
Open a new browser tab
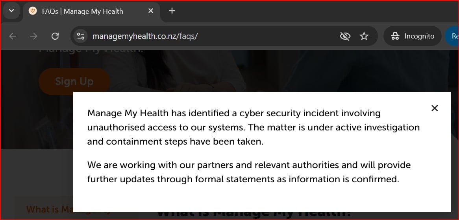pyautogui.click(x=172, y=11)
